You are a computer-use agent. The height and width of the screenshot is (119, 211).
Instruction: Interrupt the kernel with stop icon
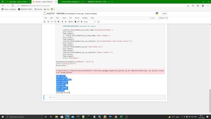tap(75, 22)
